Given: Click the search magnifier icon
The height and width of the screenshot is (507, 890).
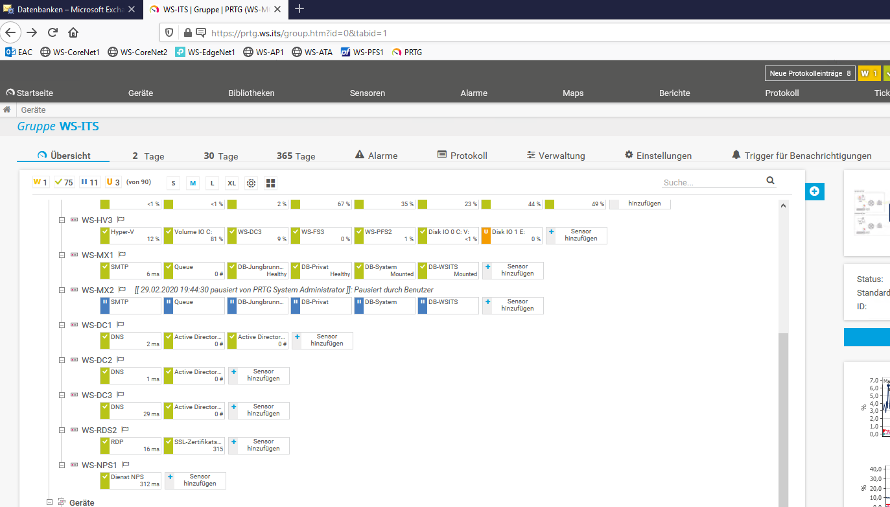Looking at the screenshot, I should click(x=770, y=181).
